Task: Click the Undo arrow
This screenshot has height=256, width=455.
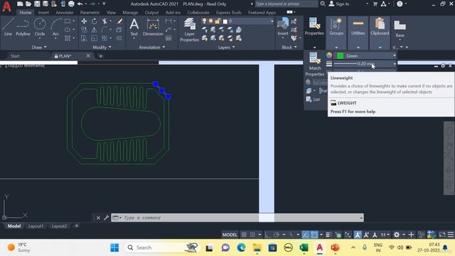Action: tap(80, 4)
